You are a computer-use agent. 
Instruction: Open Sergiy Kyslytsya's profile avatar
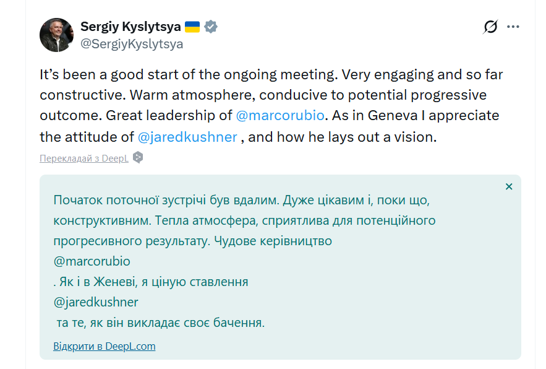click(x=57, y=35)
